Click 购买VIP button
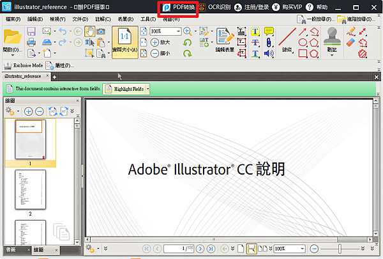 [287, 7]
